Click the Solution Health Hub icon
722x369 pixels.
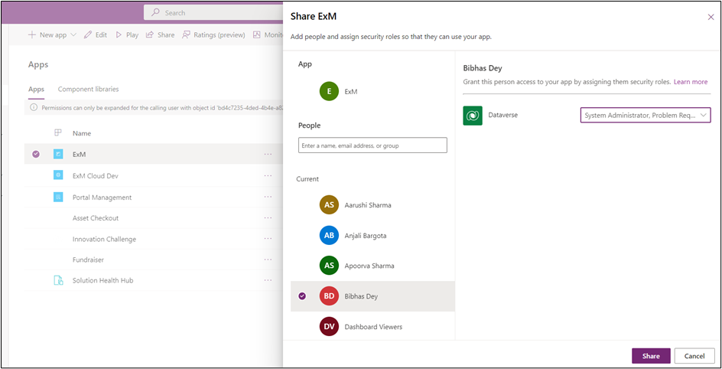58,280
